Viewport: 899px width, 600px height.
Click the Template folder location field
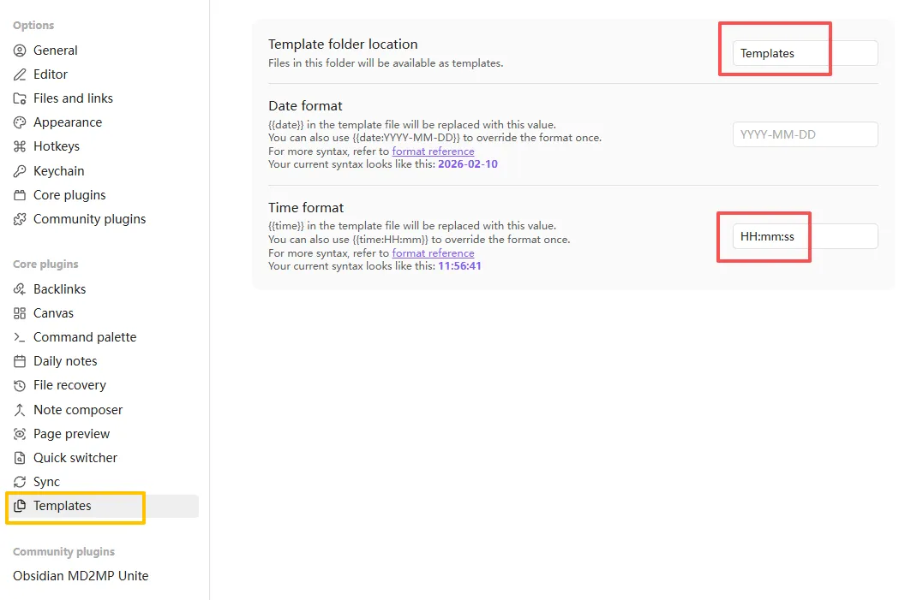(x=805, y=53)
